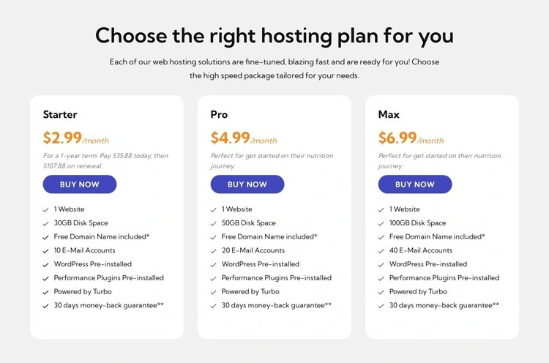The height and width of the screenshot is (363, 549).
Task: Click checkmark beside 100GB Disk Space
Action: point(382,223)
